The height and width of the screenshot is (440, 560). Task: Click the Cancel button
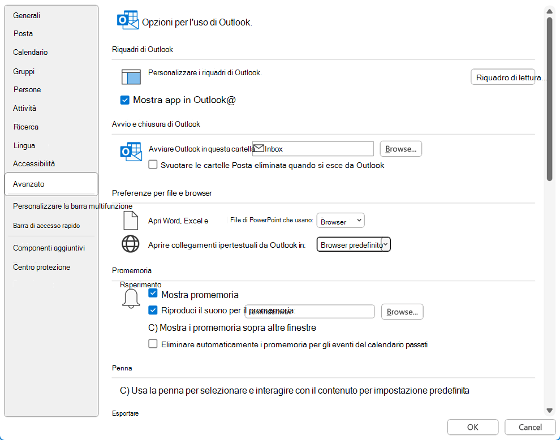pyautogui.click(x=530, y=427)
